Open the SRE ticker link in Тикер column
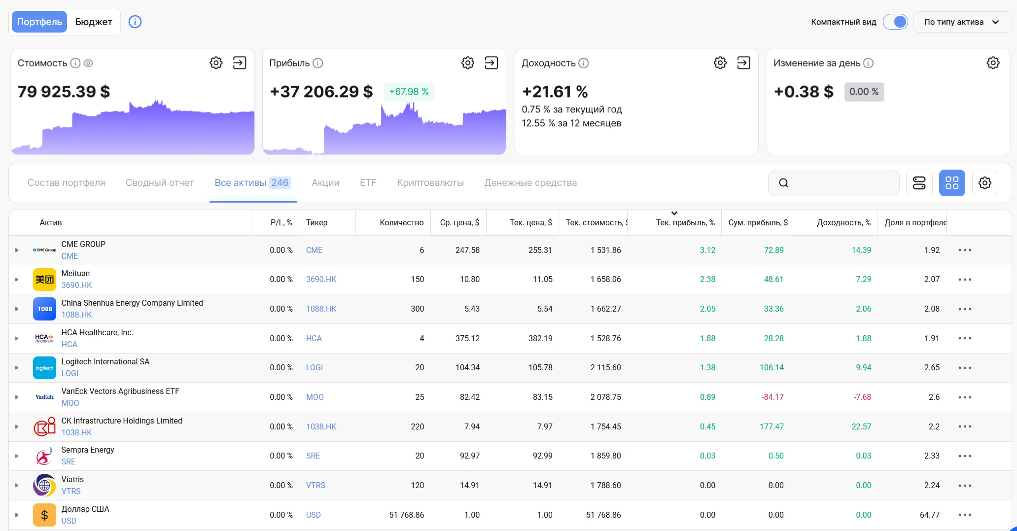This screenshot has width=1017, height=531. [313, 456]
